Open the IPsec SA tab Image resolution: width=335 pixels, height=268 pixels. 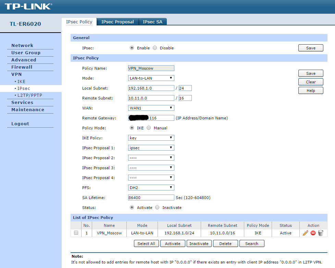(152, 22)
